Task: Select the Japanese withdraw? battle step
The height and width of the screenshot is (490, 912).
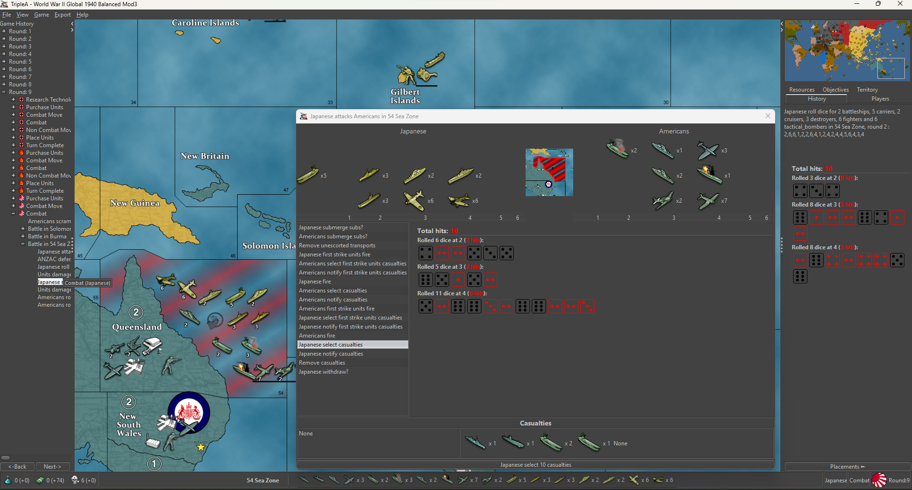Action: point(353,372)
